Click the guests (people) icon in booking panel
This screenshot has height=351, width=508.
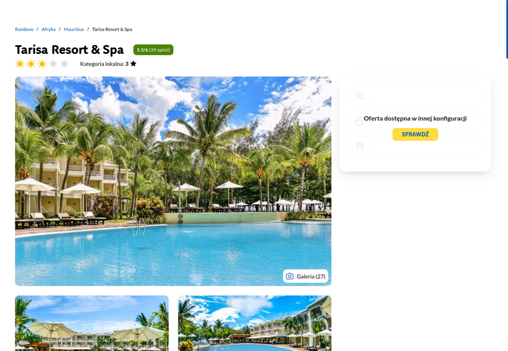tap(359, 95)
